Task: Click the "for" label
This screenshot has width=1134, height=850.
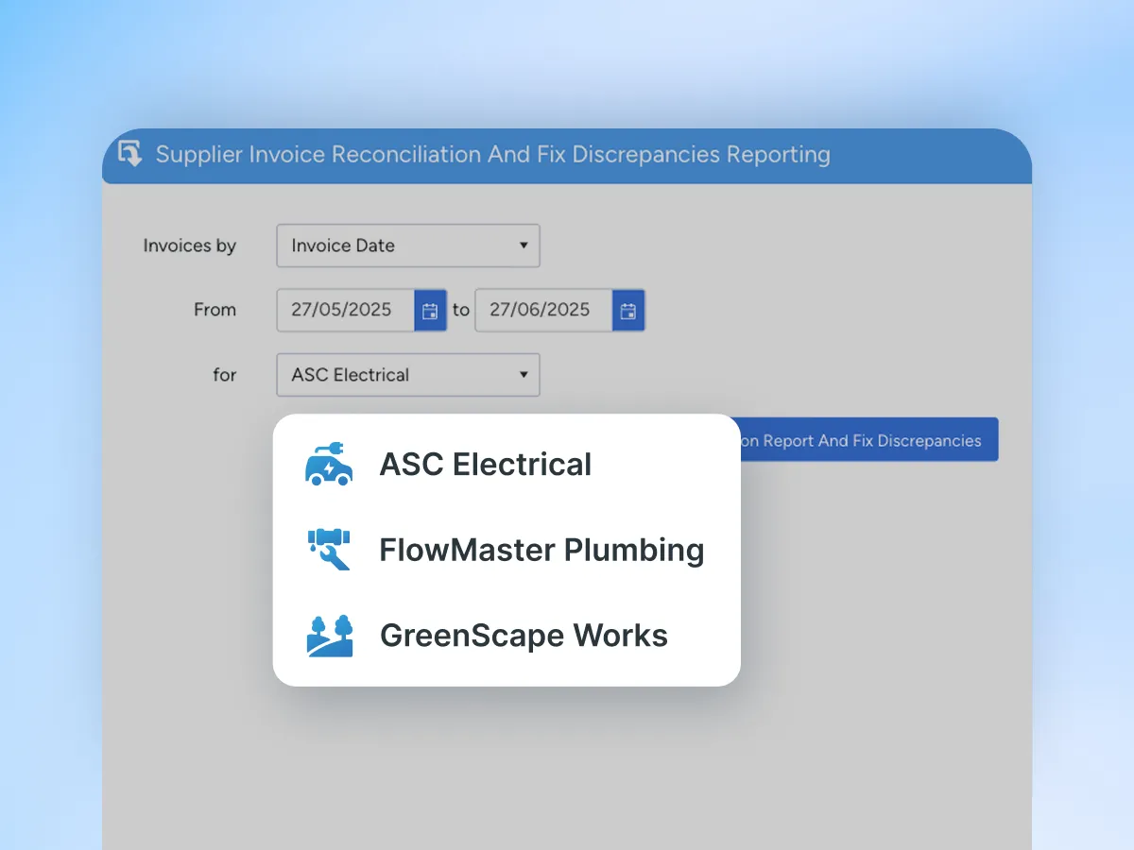Action: pos(225,375)
